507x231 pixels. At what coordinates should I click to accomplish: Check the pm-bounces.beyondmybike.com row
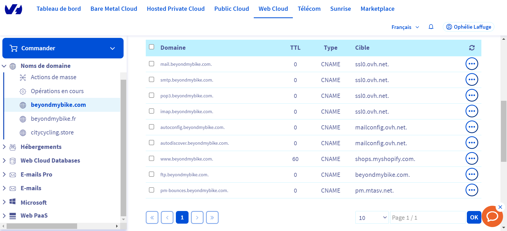tap(152, 190)
